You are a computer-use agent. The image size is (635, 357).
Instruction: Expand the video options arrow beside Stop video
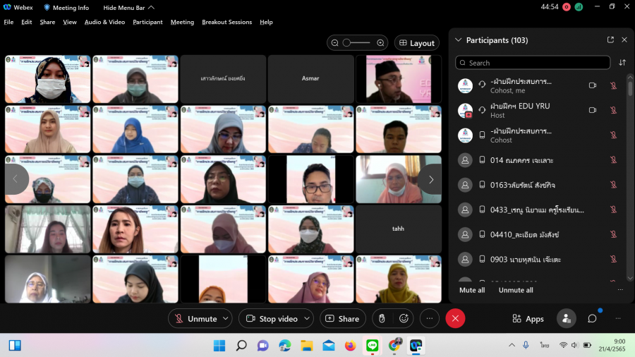coord(306,319)
